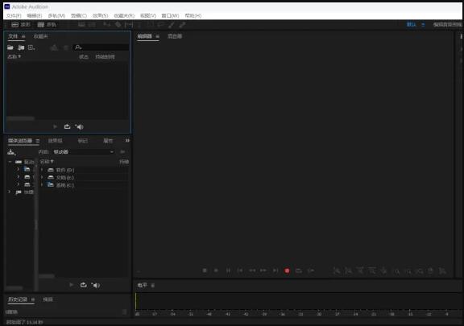Expand the (D:) drive in Media Browser list
This screenshot has width=464, height=326.
(x=42, y=170)
